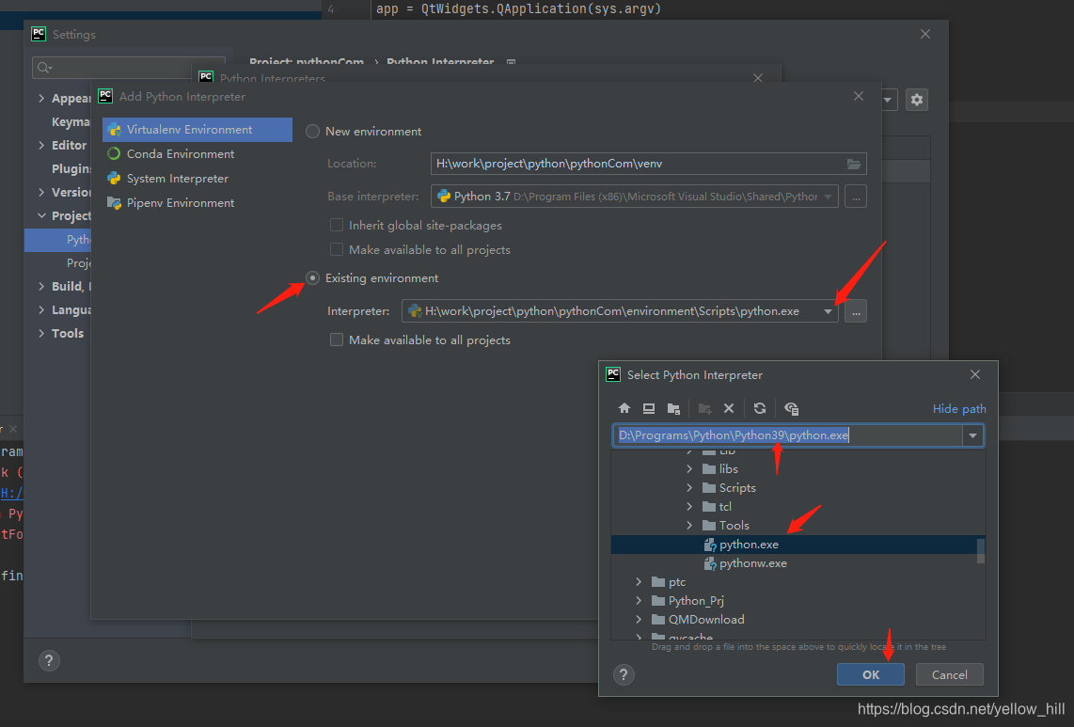Click the Cancel button

[x=948, y=674]
